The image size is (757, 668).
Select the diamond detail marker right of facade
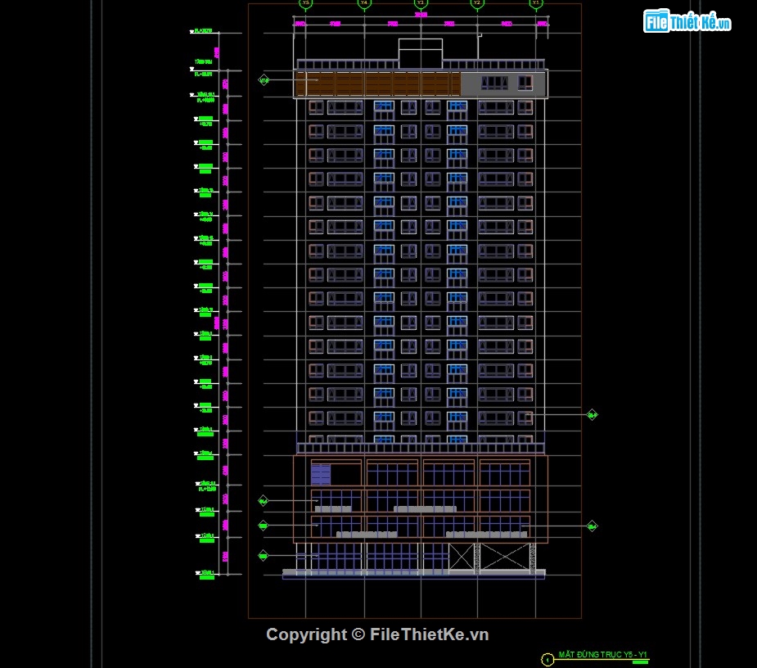point(591,414)
